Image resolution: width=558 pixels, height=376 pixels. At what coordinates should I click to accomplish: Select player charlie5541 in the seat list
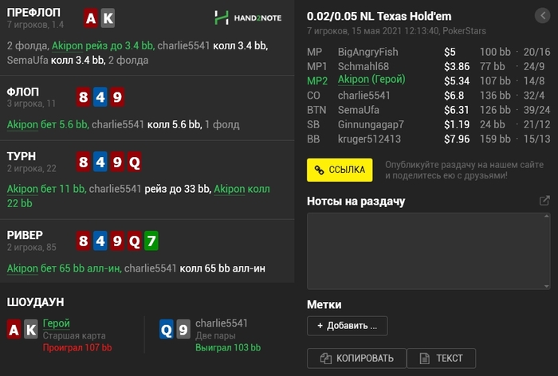coord(364,95)
